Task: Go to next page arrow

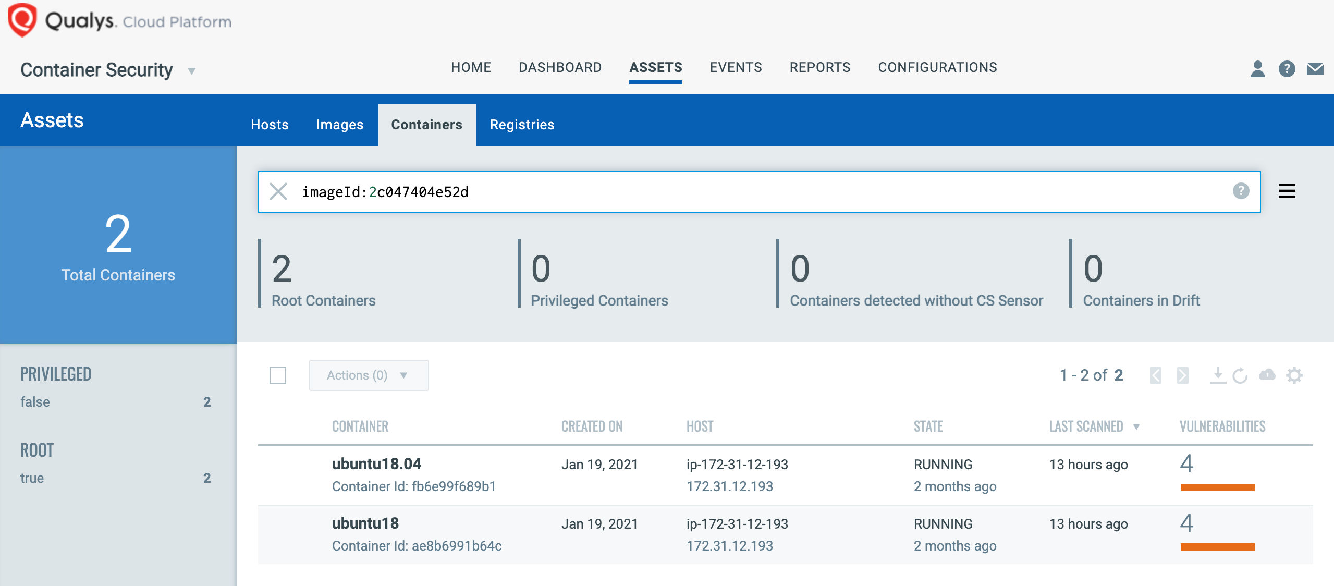Action: tap(1182, 375)
